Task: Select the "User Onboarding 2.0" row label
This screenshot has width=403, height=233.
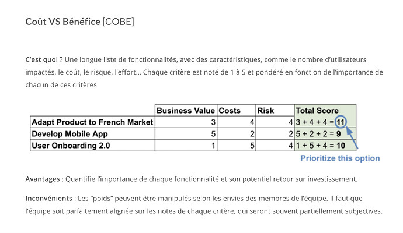Action: (71, 146)
